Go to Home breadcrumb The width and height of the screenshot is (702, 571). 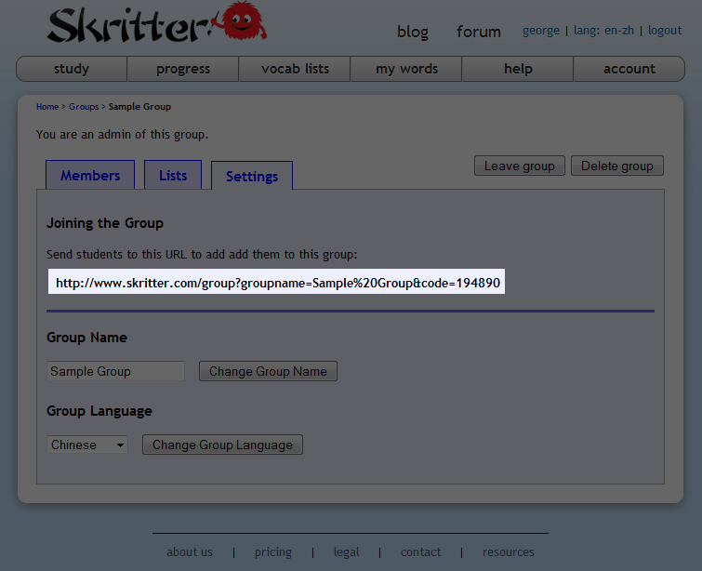coord(47,107)
